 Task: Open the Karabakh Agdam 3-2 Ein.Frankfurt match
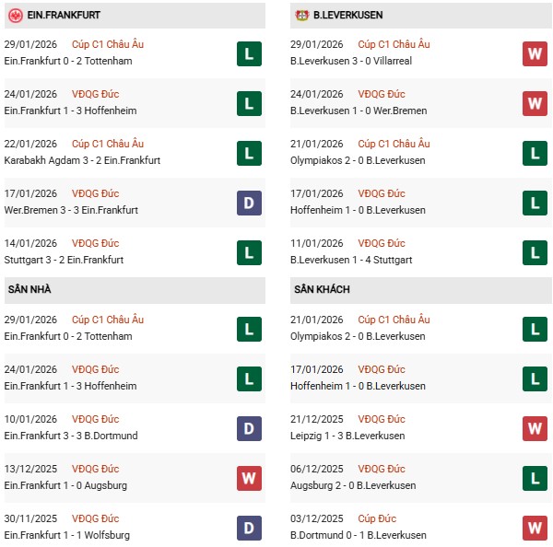point(82,160)
